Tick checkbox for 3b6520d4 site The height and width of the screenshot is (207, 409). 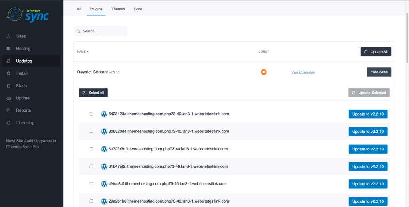(x=91, y=131)
